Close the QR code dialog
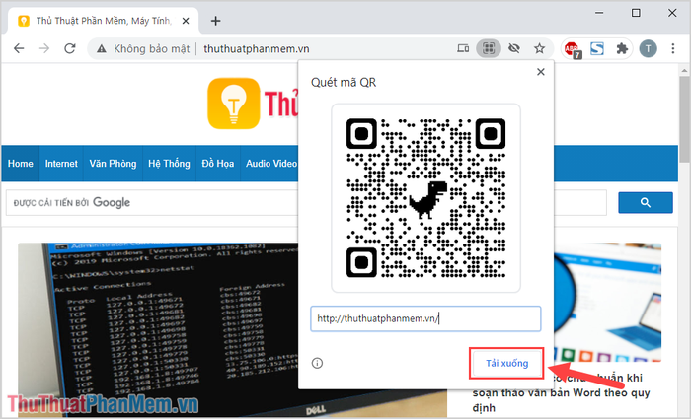 [x=541, y=72]
